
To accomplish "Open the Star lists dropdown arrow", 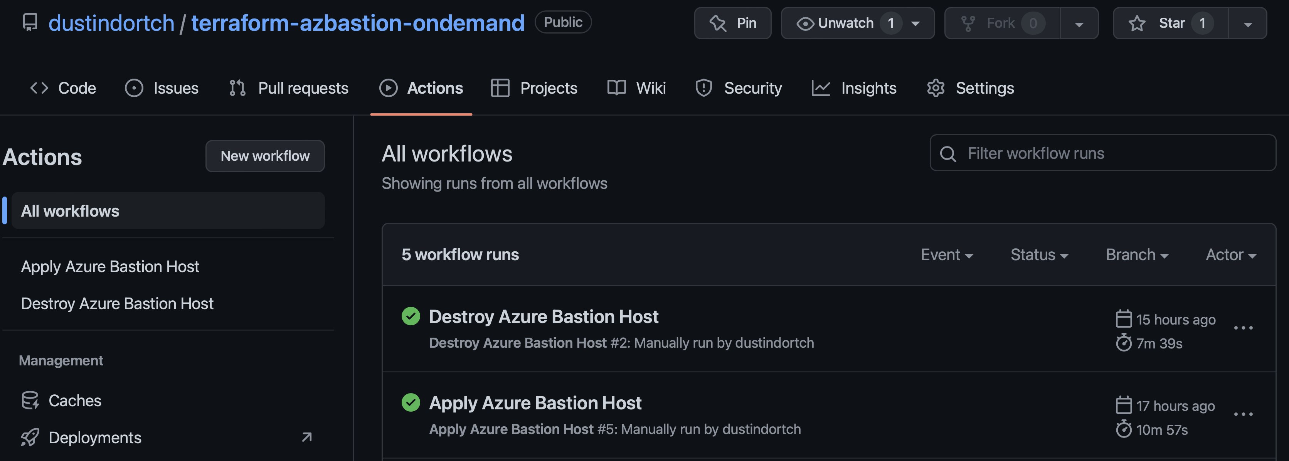I will pyautogui.click(x=1247, y=24).
